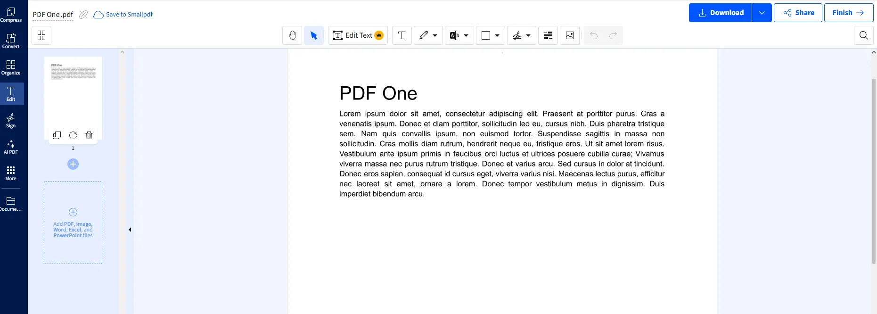Delete page 1 with trash icon
This screenshot has width=877, height=314.
89,135
